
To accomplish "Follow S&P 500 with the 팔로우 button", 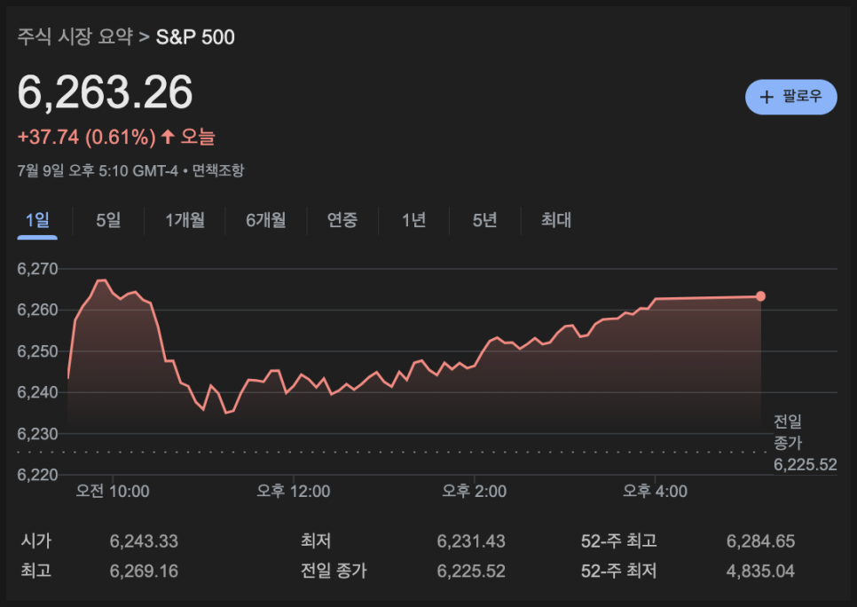I will click(790, 97).
